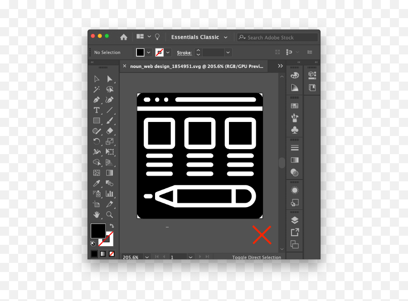Select the Hand tool

(x=97, y=214)
